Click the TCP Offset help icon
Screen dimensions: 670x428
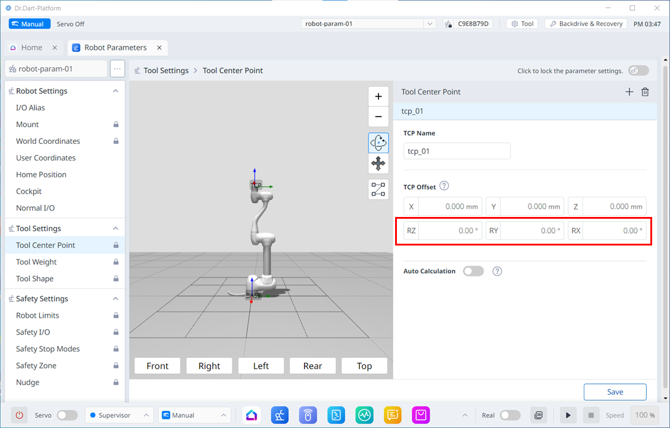pos(444,186)
